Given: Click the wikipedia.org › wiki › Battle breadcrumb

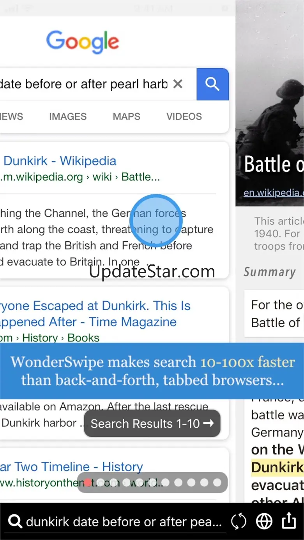Looking at the screenshot, I should [80, 177].
